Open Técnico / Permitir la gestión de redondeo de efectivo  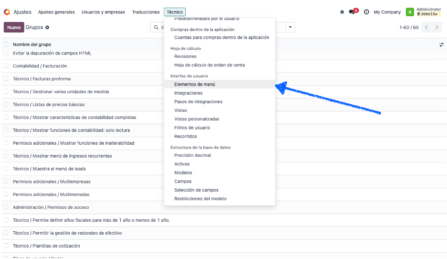pyautogui.click(x=67, y=233)
